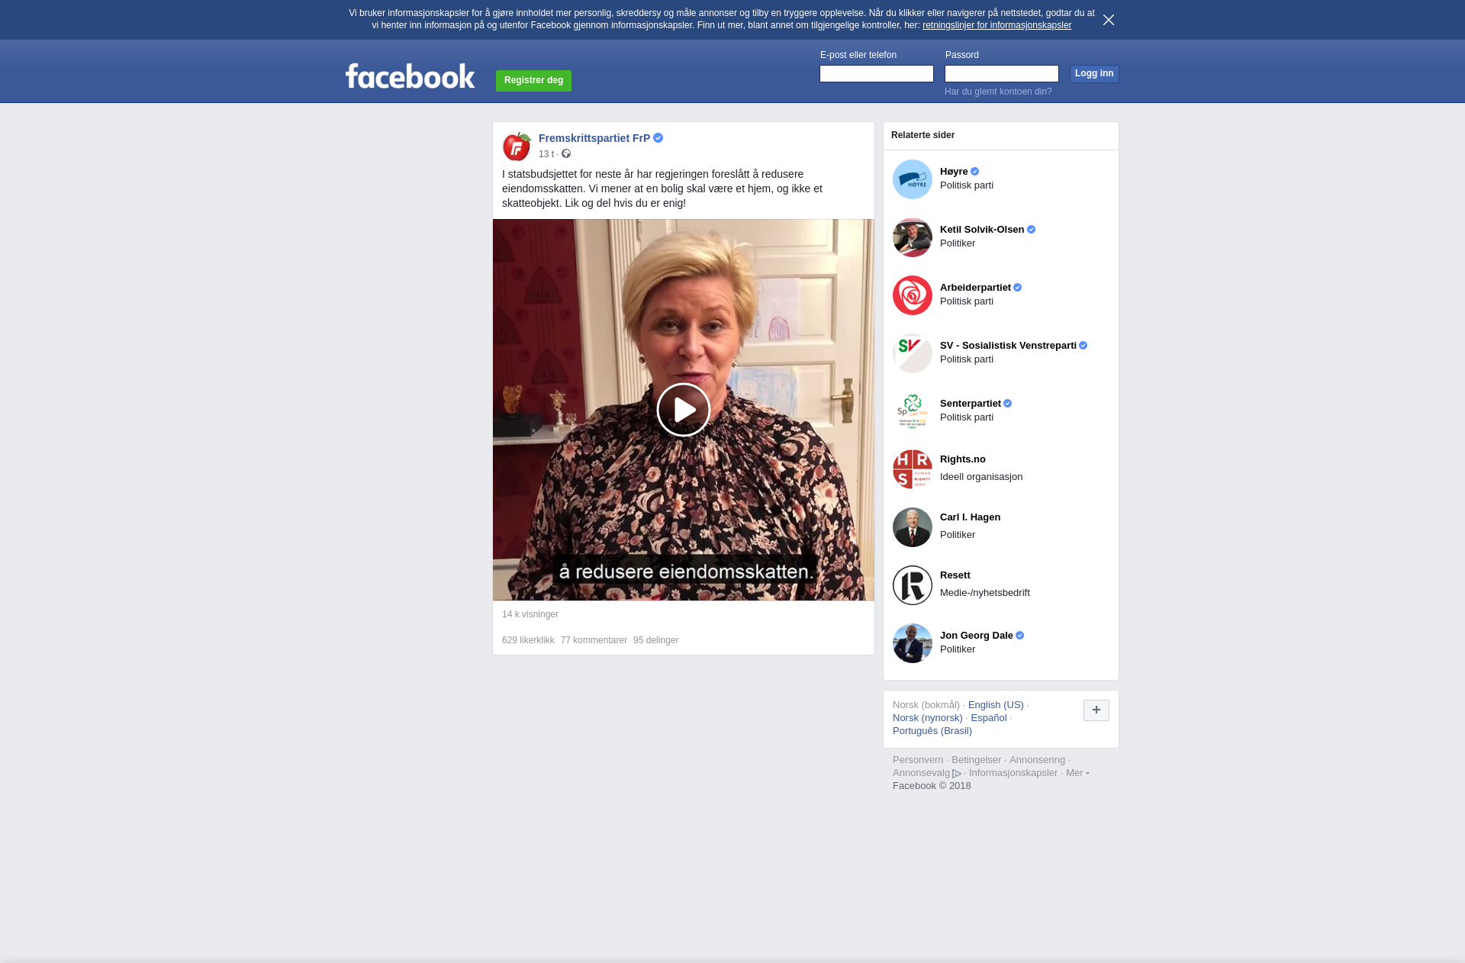
Task: Open the 95 delinger link
Action: (x=655, y=640)
